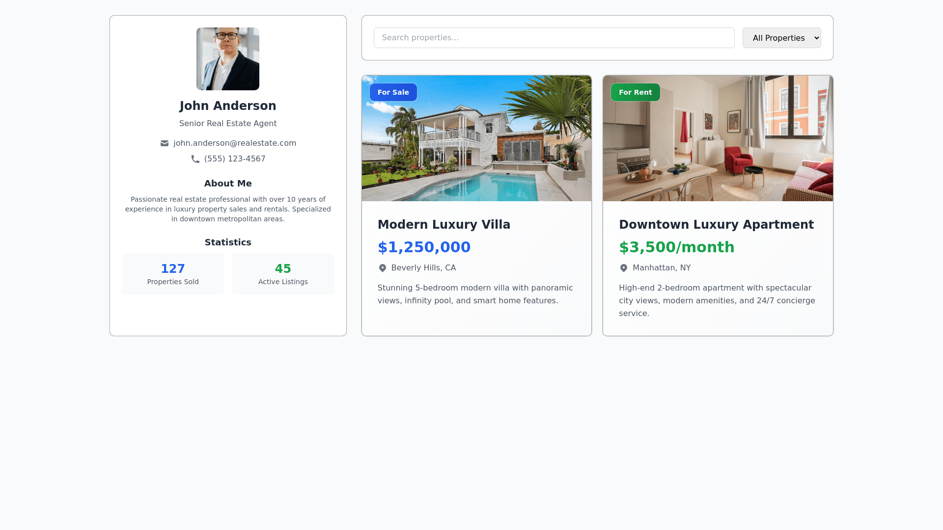The image size is (943, 530).
Task: Click the John Anderson name heading
Action: pos(228,106)
